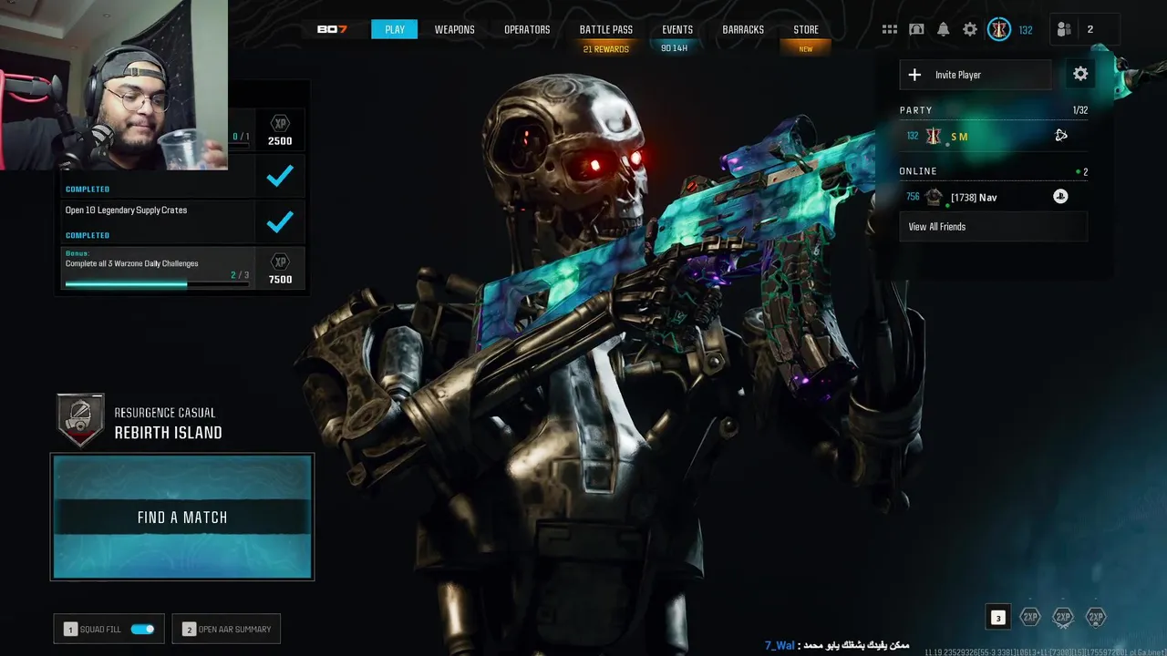Select the PLAY tab
Viewport: 1167px width, 656px height.
[x=395, y=29]
